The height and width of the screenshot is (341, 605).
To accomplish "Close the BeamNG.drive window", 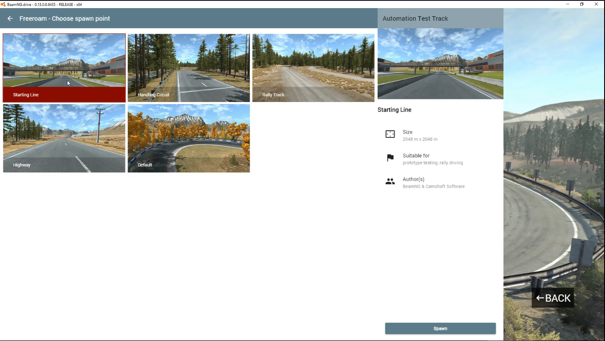I will click(596, 4).
